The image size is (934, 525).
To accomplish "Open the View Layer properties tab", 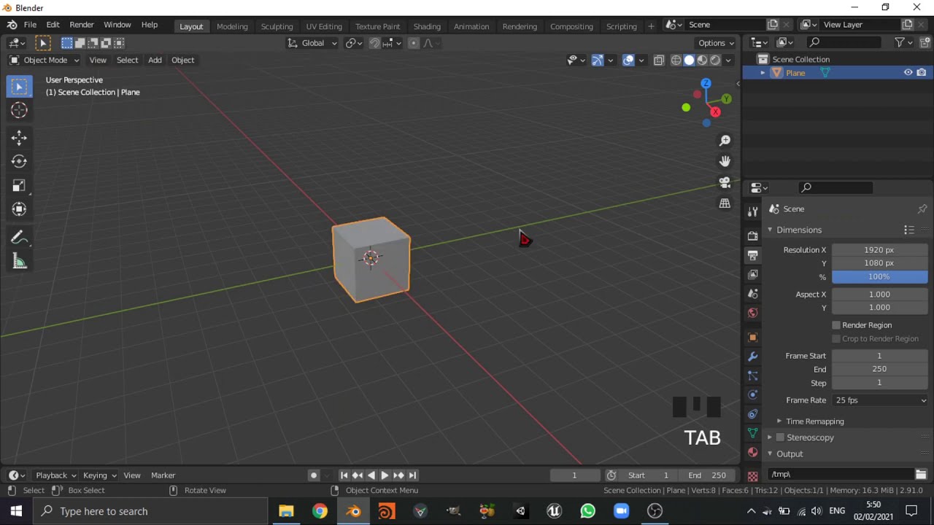I will click(x=752, y=274).
